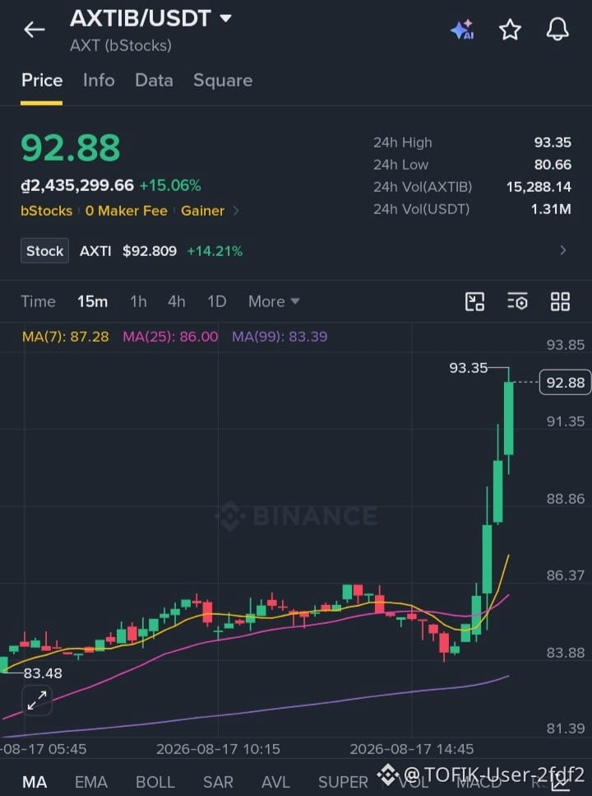Toggle the SUPER indicator
This screenshot has height=796, width=592.
343,782
